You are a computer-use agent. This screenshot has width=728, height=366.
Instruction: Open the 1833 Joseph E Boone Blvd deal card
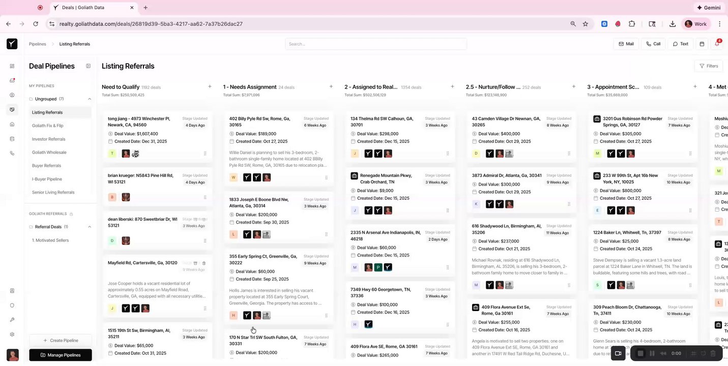tap(279, 217)
